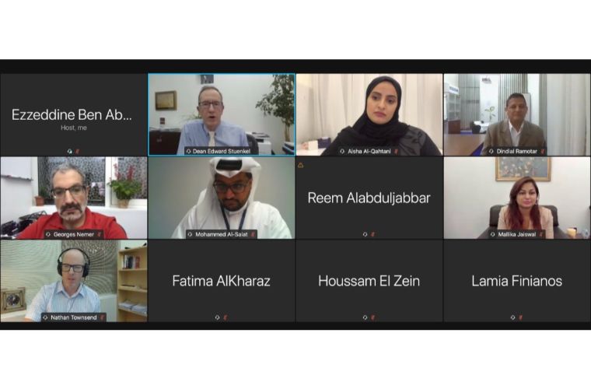Click warning triangle in Reem Alabduljabbar tile
This screenshot has width=591, height=389.
(300, 165)
